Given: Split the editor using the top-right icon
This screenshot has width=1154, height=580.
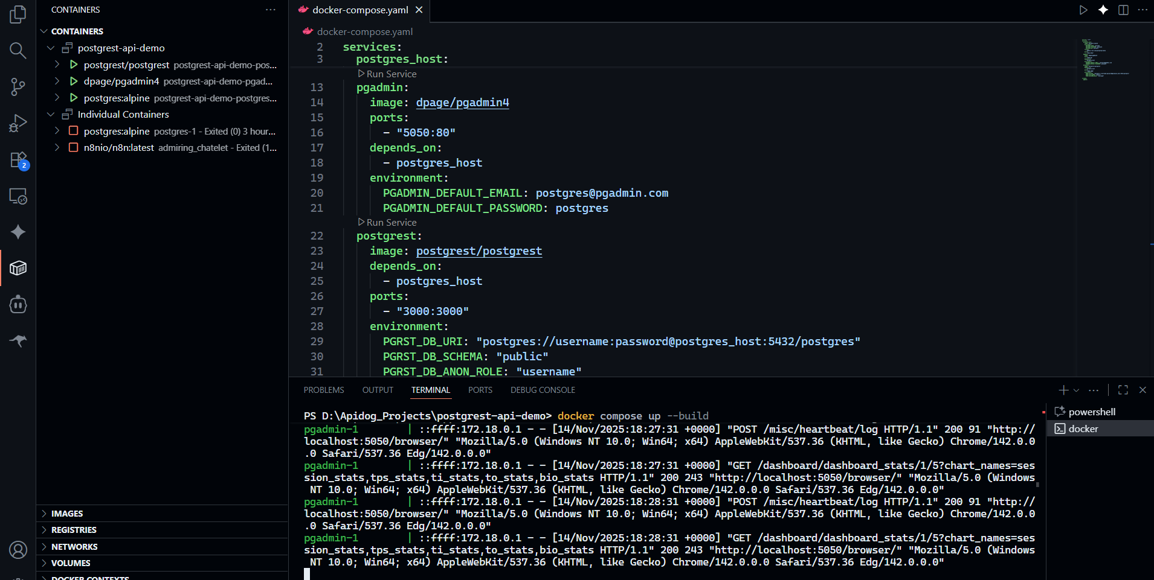Looking at the screenshot, I should click(x=1123, y=10).
